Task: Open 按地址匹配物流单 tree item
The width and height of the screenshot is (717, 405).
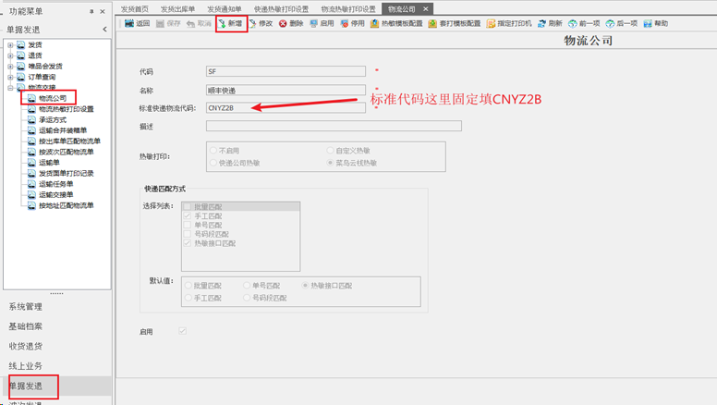Action: coord(66,205)
